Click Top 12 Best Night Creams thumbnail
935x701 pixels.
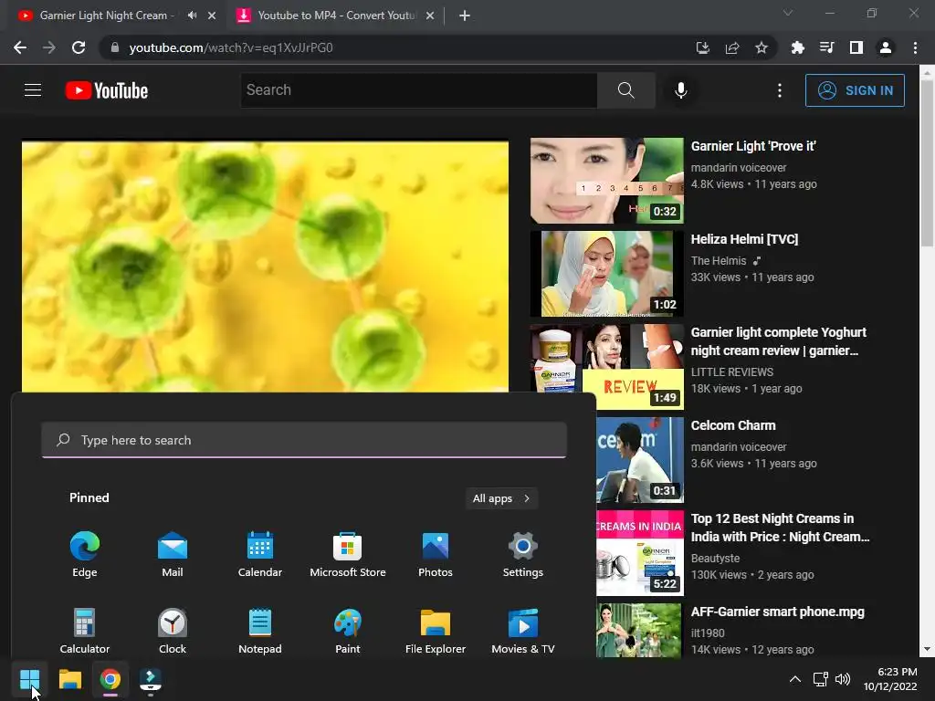coord(640,553)
